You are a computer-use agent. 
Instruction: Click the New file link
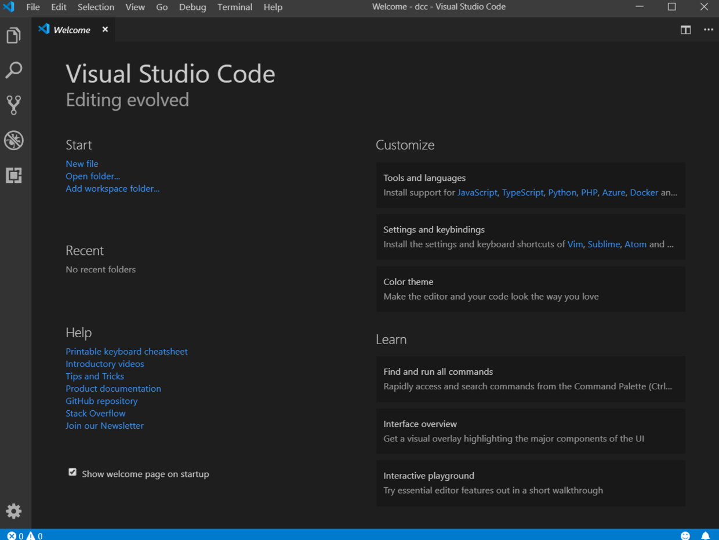click(x=82, y=164)
